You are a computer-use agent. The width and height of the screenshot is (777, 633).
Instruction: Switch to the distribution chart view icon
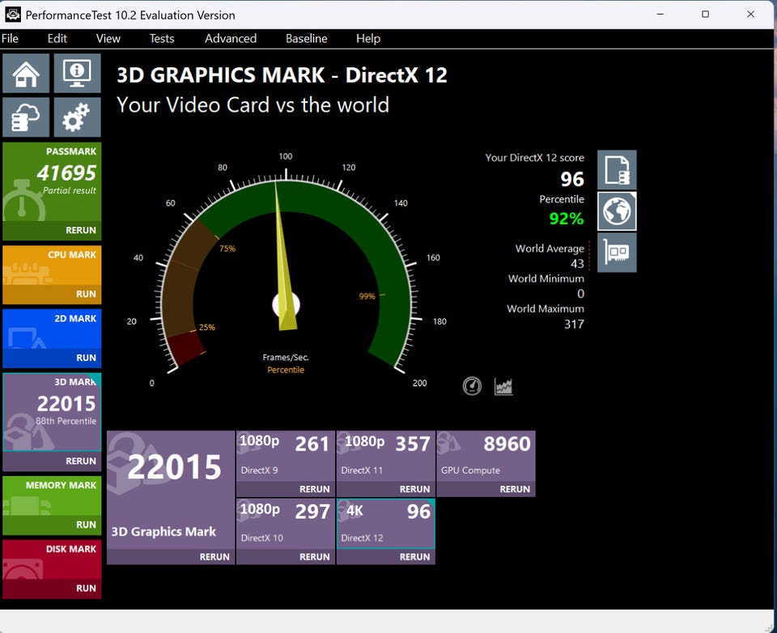(503, 386)
